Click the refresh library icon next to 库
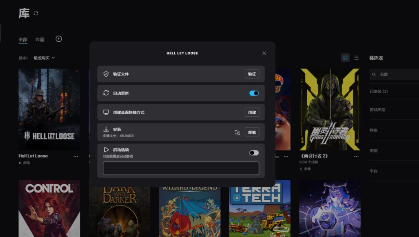This screenshot has height=237, width=419. pos(36,13)
